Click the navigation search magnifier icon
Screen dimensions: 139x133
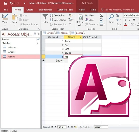38,39
